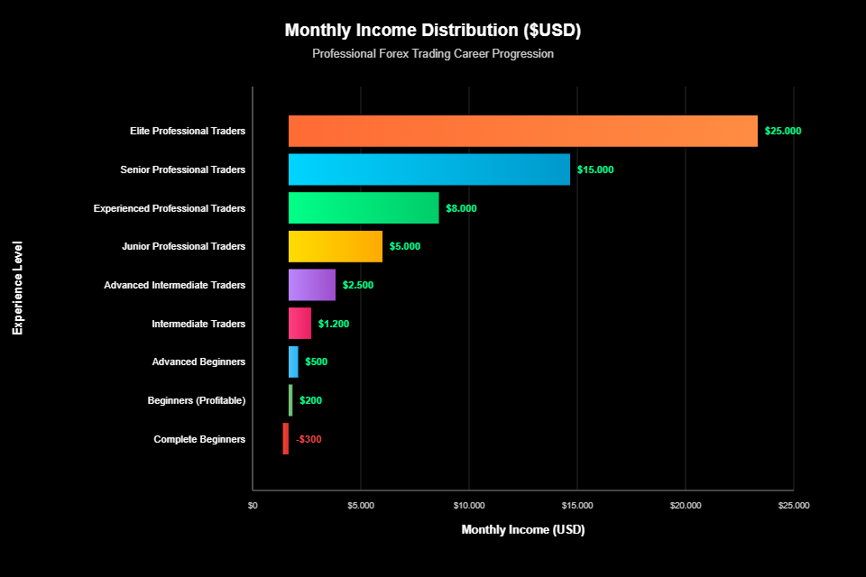Click the small blue Advanced Beginners bar
866x577 pixels.
[293, 362]
